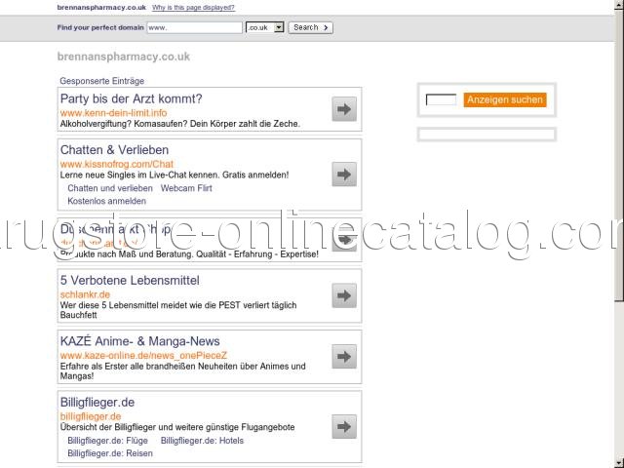The height and width of the screenshot is (468, 624).
Task: Click arrow icon beside KAZÉ Anime- & Manga-News
Action: tap(344, 356)
